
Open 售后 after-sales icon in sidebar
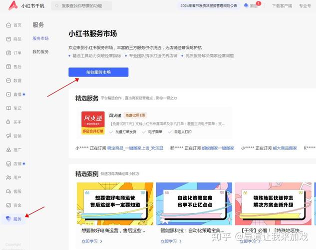[8, 66]
